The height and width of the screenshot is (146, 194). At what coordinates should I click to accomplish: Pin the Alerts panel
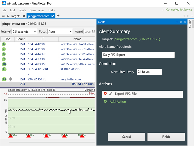[181, 22]
